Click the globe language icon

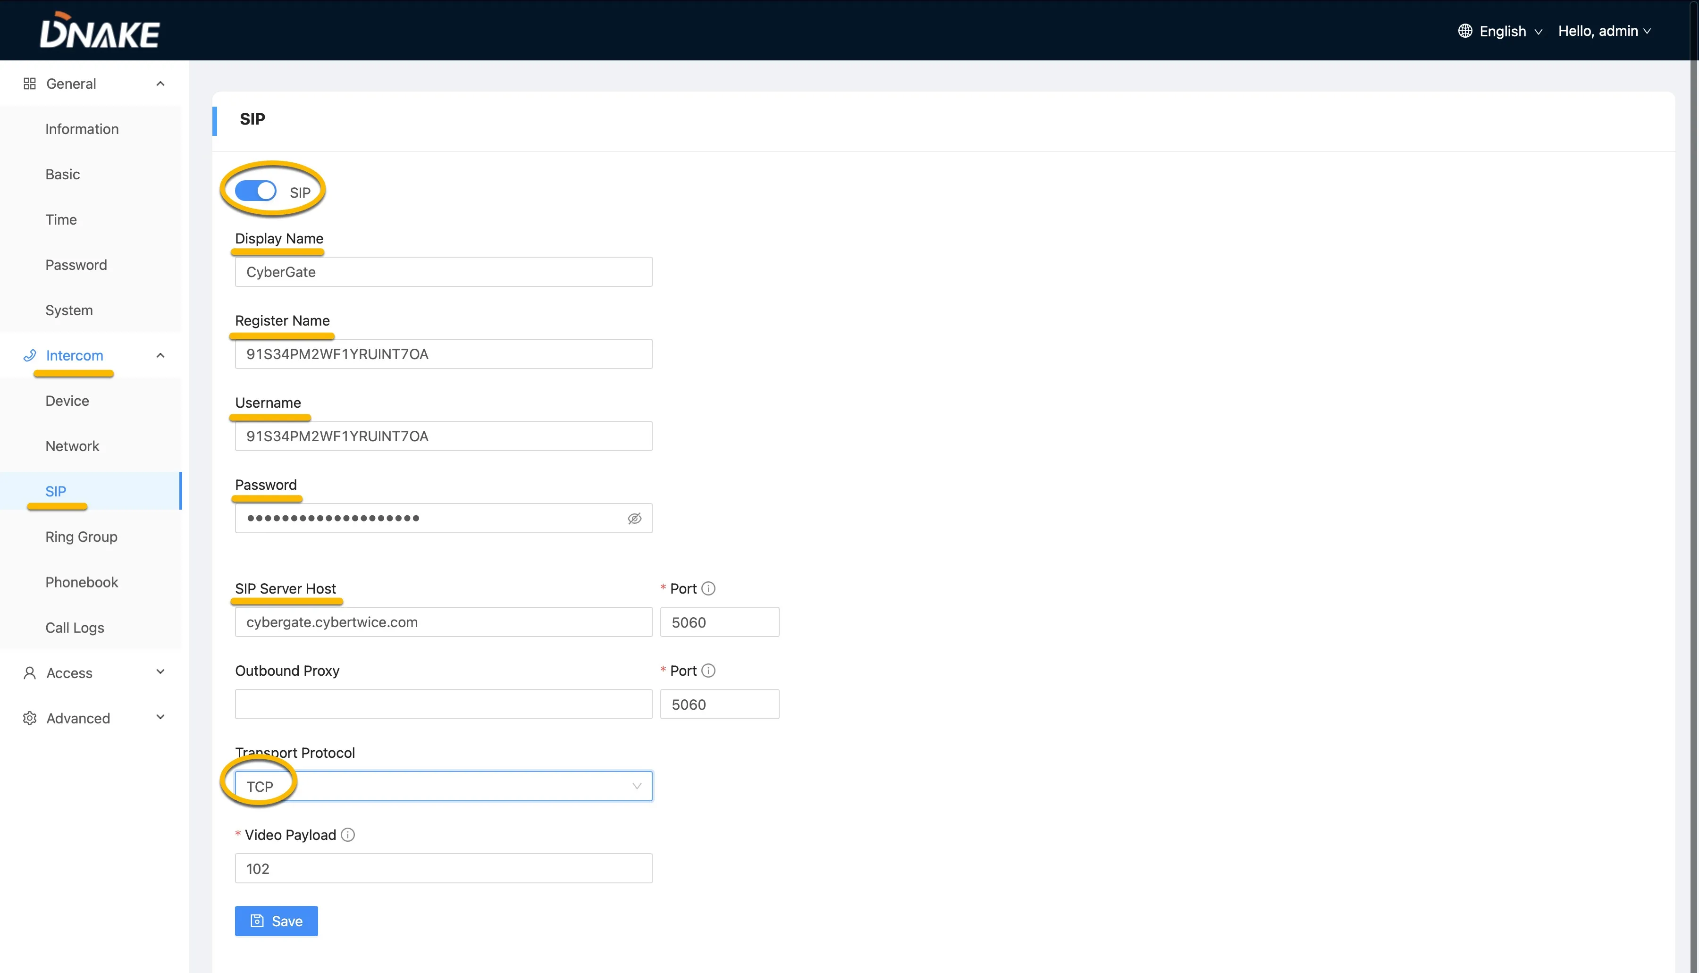[1465, 31]
